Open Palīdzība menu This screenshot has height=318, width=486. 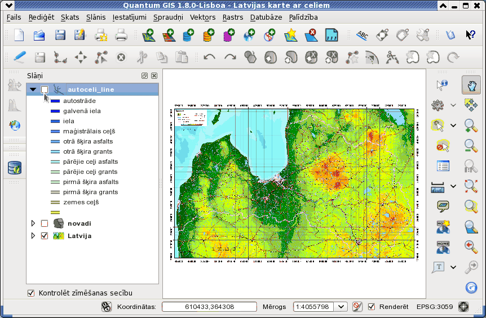pyautogui.click(x=303, y=17)
